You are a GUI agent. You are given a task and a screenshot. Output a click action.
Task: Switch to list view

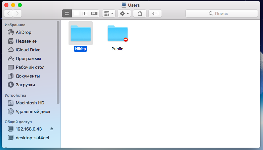(x=76, y=13)
